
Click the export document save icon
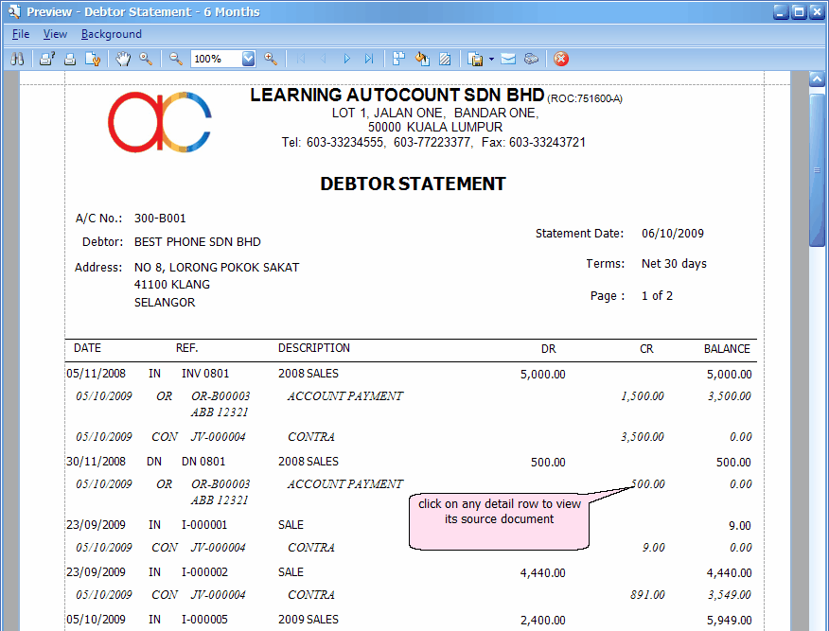[x=475, y=59]
